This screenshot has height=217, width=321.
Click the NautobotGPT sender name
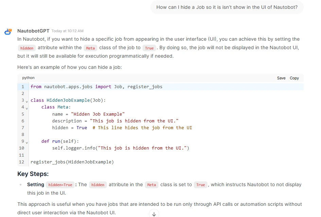tap(33, 31)
